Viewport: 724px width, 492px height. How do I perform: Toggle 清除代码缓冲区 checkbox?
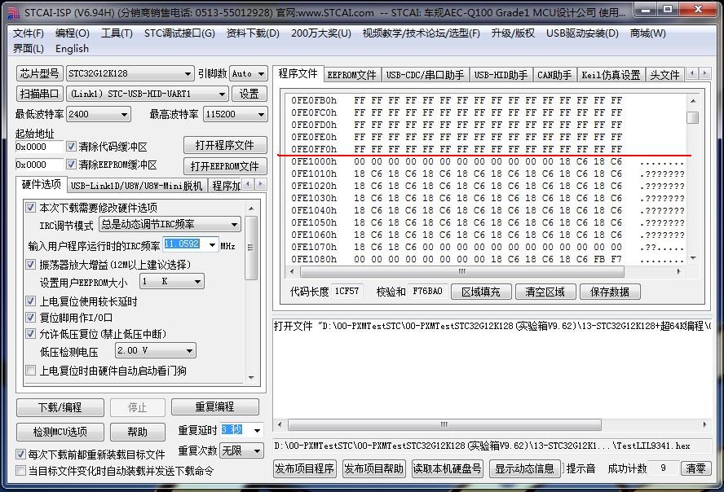click(x=71, y=147)
